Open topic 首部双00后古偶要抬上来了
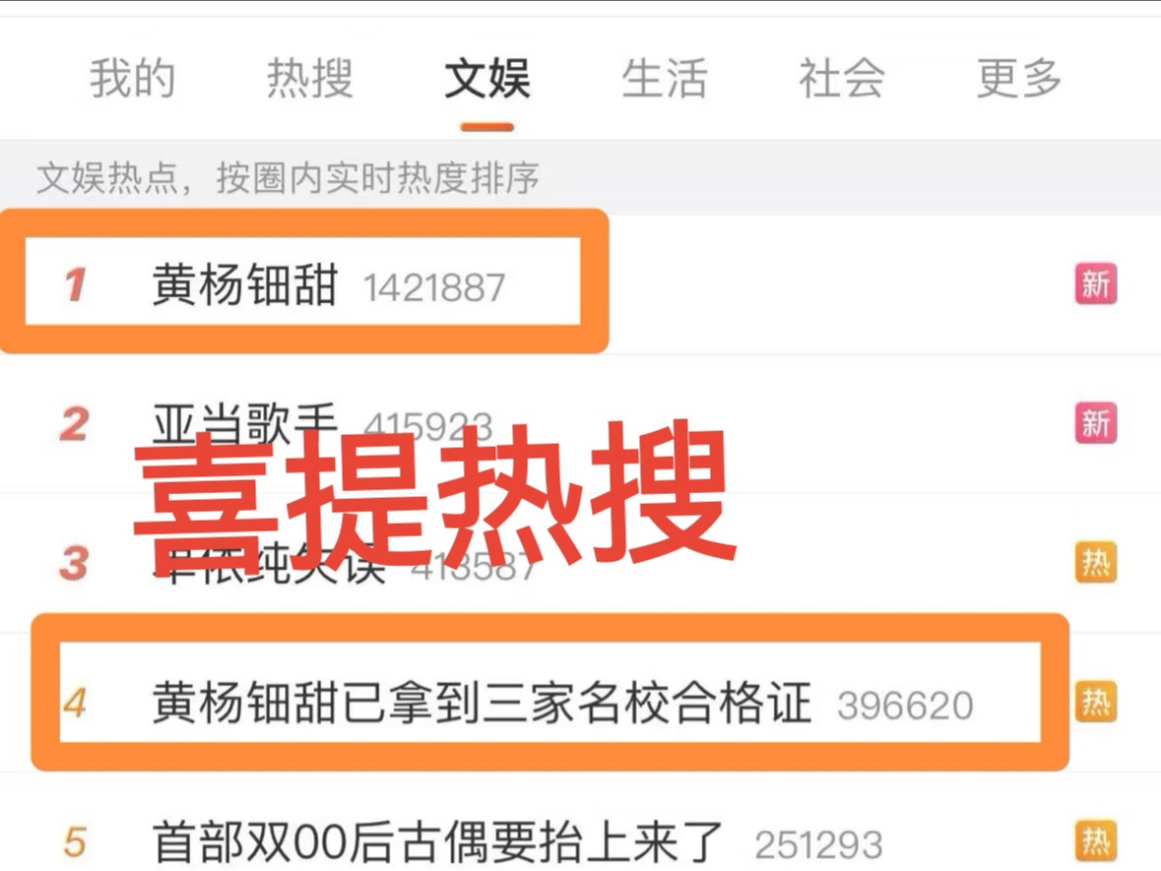1161x871 pixels. [438, 842]
